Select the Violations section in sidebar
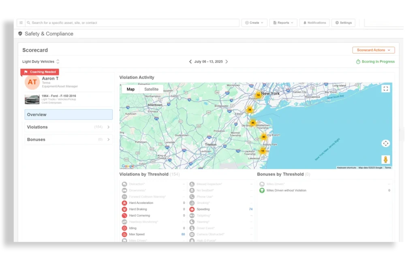Screen dimensions: 415x262 (x=68, y=127)
